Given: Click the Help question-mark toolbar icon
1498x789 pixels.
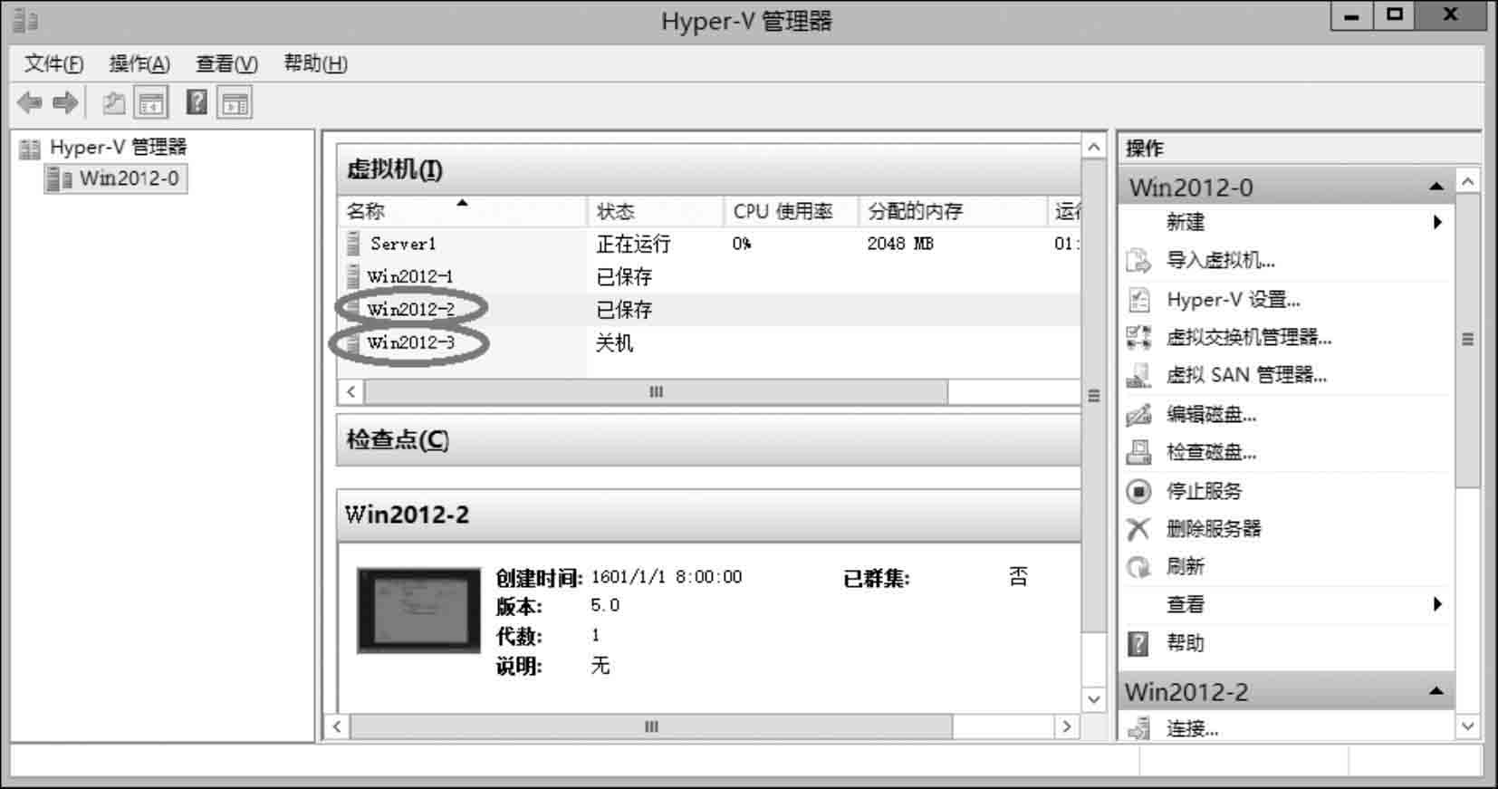Looking at the screenshot, I should pyautogui.click(x=197, y=103).
